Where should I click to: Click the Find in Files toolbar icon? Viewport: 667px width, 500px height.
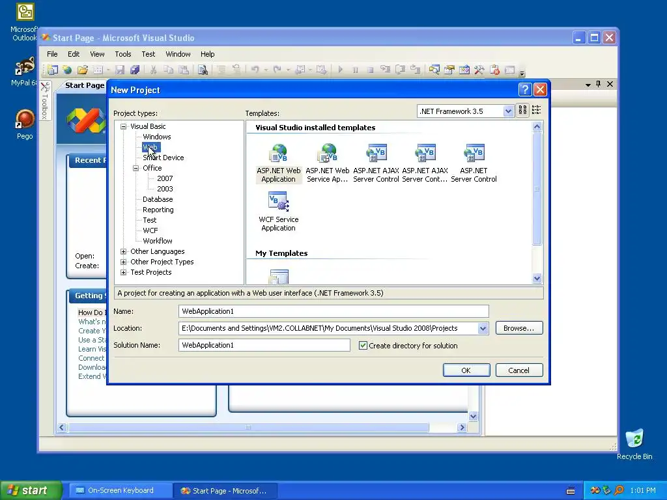click(203, 70)
